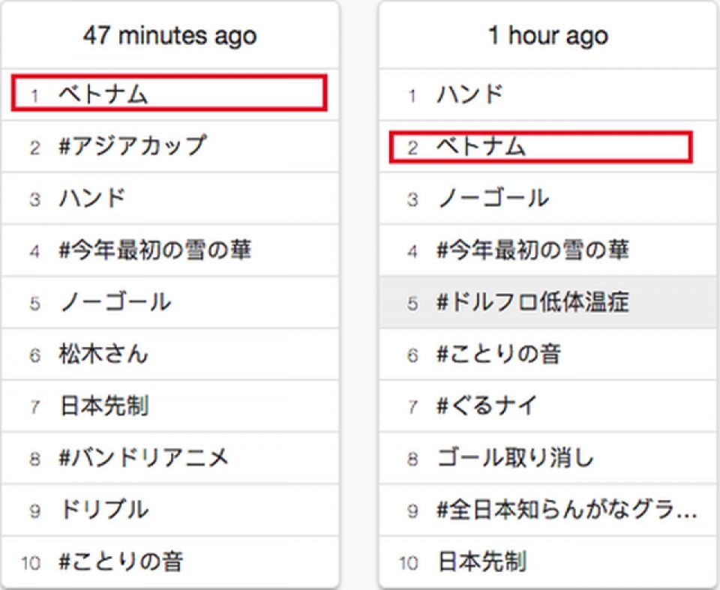Click the 松木さん trend

103,354
